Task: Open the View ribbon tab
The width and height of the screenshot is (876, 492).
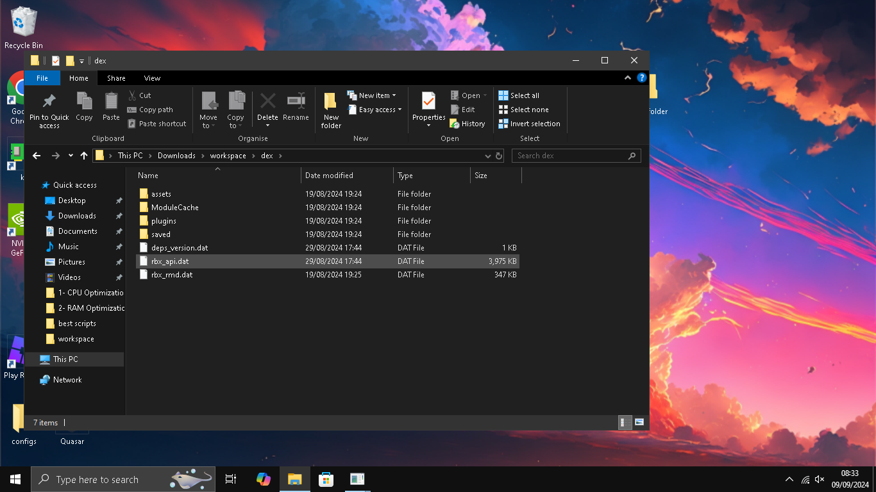Action: [152, 78]
